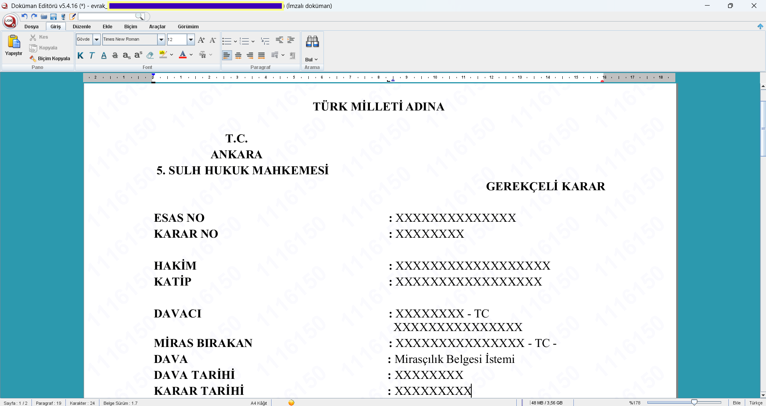Paste with the Yapıştır button
The image size is (766, 406).
tap(14, 45)
